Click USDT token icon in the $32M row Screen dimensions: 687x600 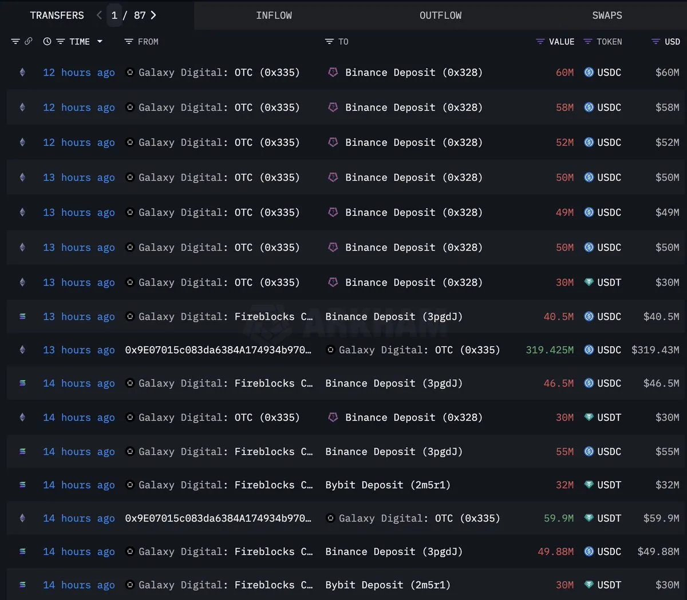click(589, 484)
